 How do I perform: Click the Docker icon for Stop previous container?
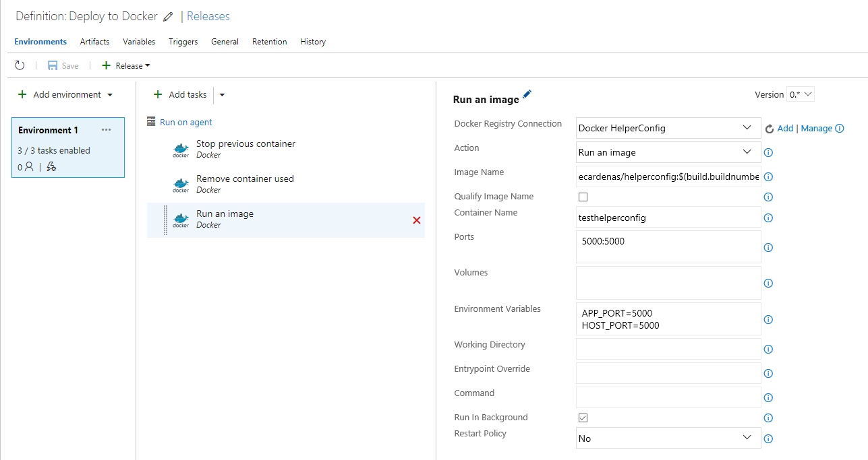(x=181, y=150)
